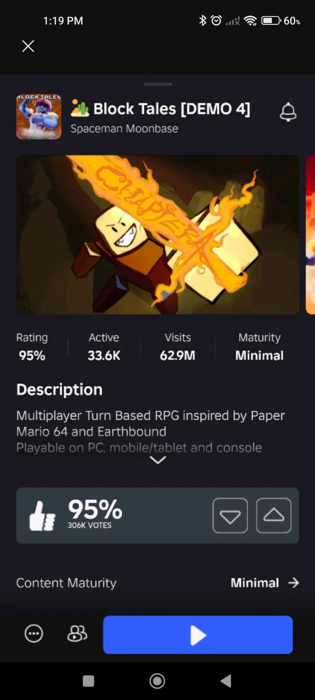Upvote the game with the up-arrow button
The height and width of the screenshot is (700, 315).
coord(274,516)
